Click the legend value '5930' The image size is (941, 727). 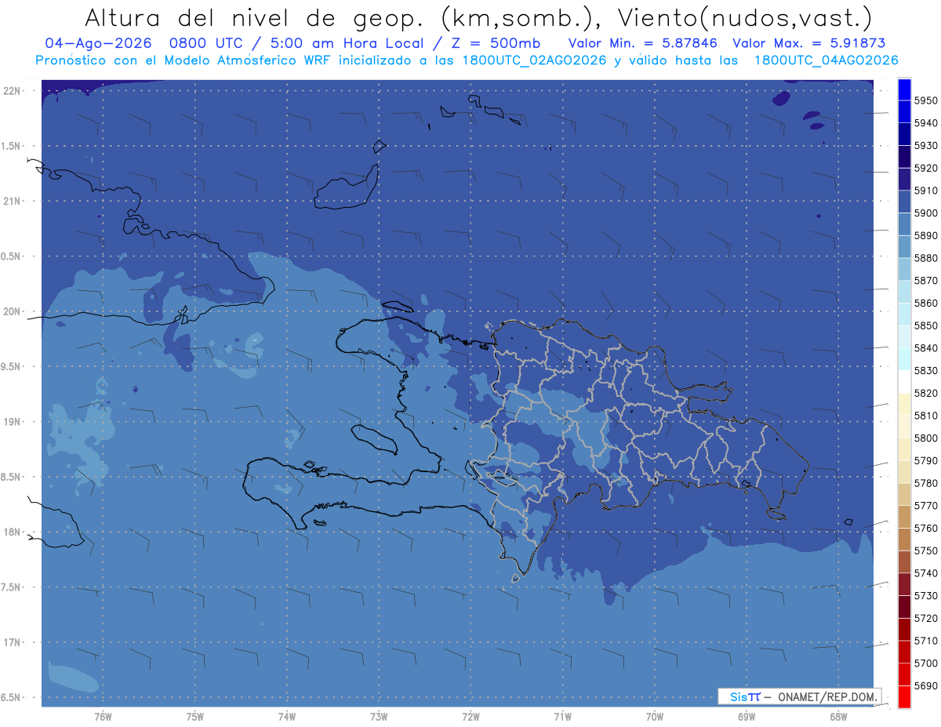[925, 146]
